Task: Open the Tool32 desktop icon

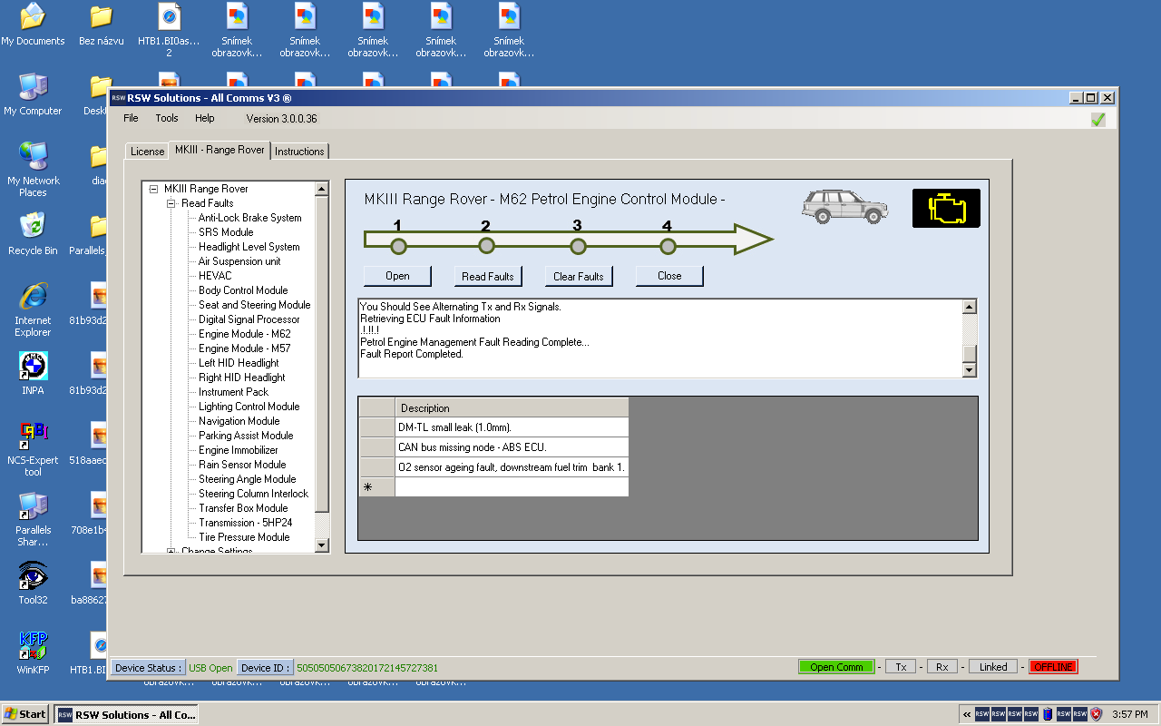Action: (x=34, y=577)
